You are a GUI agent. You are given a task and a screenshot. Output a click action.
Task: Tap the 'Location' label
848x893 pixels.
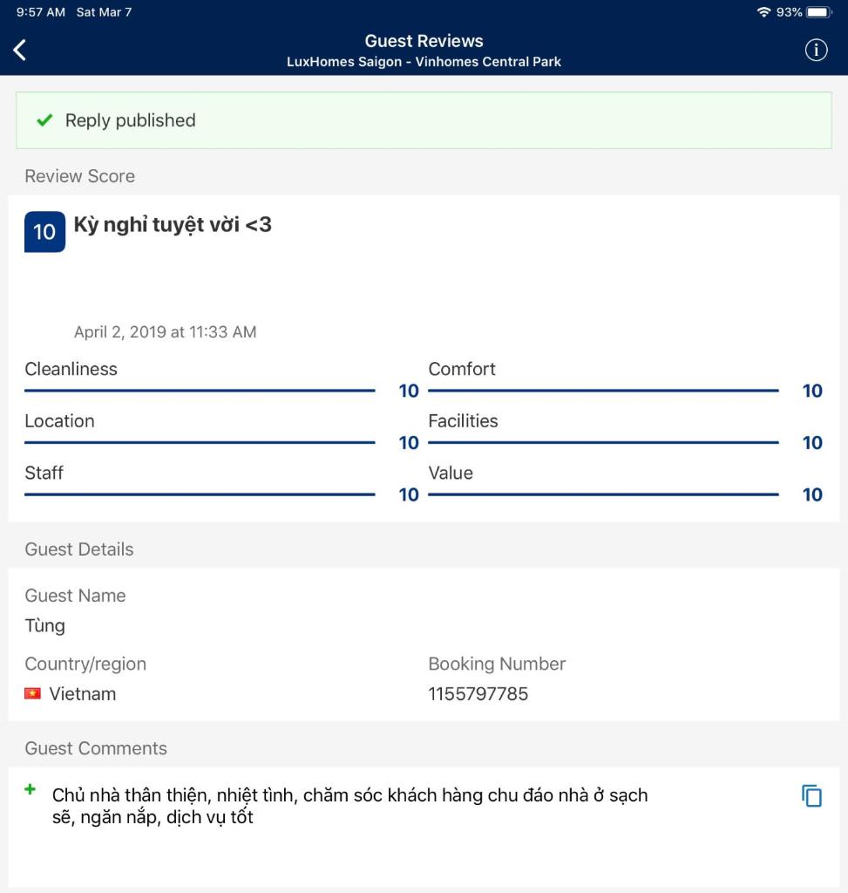[60, 421]
